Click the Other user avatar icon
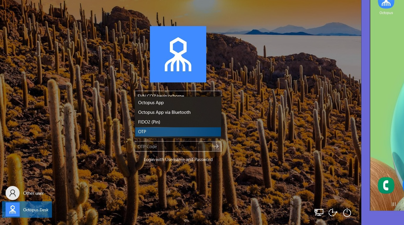404x225 pixels. point(13,193)
